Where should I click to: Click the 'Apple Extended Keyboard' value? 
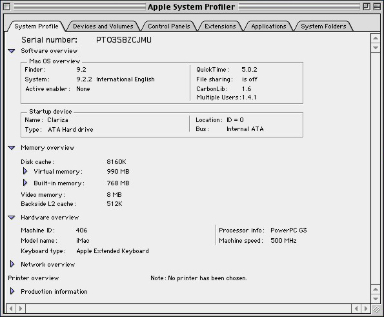[x=113, y=251]
